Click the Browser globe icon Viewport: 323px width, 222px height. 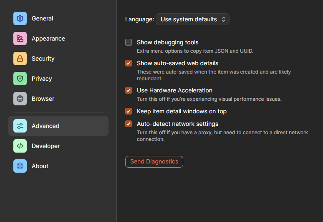pyautogui.click(x=20, y=99)
